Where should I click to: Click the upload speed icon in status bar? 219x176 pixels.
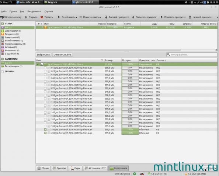186,174
